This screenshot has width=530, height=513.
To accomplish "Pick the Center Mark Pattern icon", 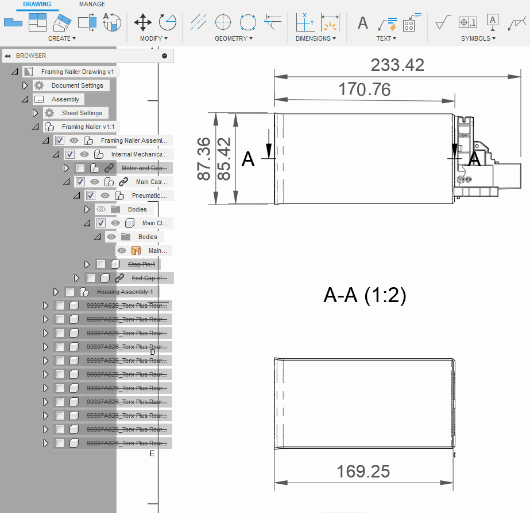I will (247, 22).
